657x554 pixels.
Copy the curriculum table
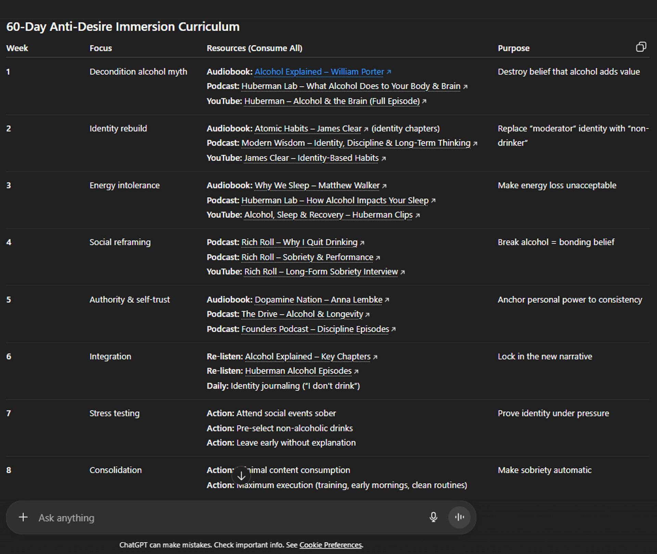(641, 47)
